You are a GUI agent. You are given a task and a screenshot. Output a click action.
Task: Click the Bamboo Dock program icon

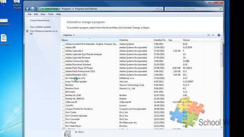point(64,88)
